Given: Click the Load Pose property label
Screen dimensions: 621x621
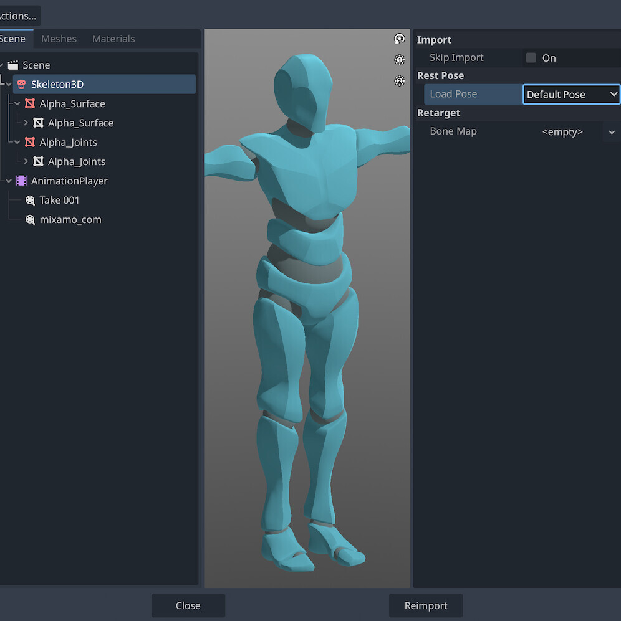Looking at the screenshot, I should [x=453, y=94].
